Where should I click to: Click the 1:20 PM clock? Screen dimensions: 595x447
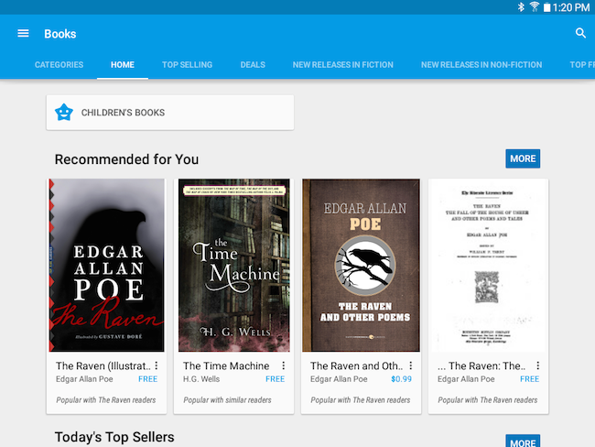point(571,7)
